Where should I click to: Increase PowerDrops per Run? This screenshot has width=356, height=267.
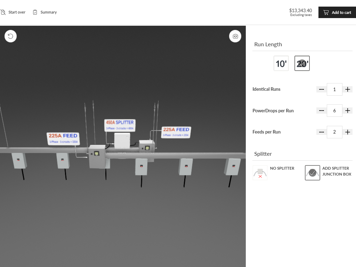tap(347, 111)
